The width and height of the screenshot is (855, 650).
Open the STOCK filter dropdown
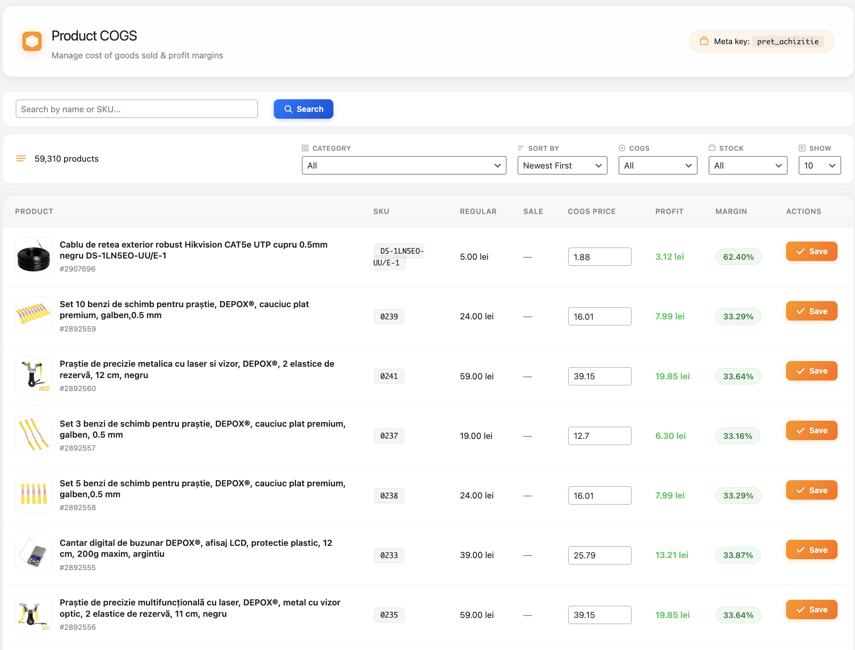[x=748, y=165]
